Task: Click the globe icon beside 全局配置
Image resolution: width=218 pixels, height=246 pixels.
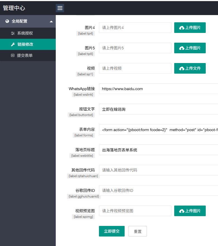Action: pos(7,21)
